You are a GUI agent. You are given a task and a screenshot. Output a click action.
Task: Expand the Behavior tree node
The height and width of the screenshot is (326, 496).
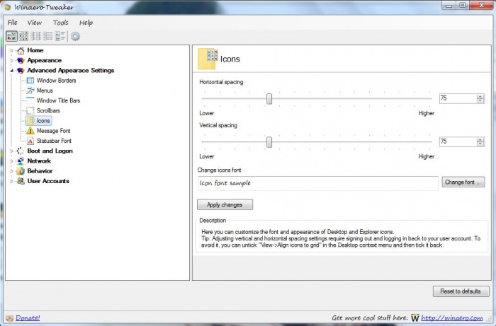click(x=12, y=171)
